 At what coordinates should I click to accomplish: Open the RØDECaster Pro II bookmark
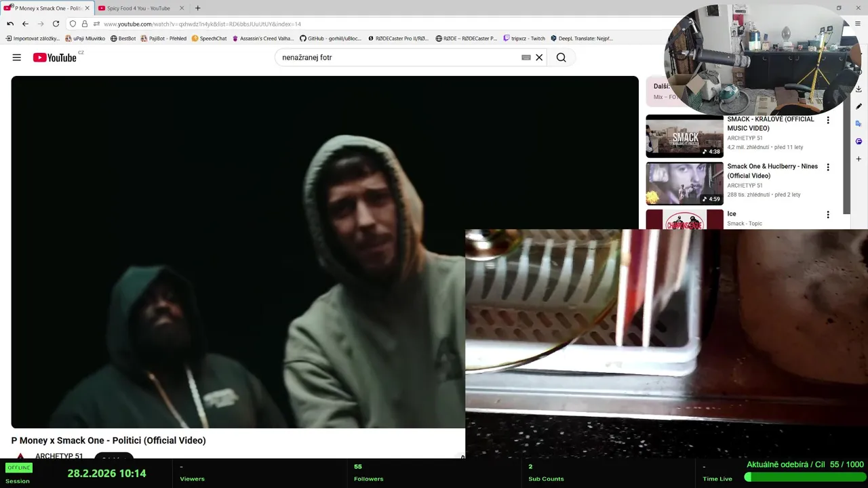click(x=398, y=39)
